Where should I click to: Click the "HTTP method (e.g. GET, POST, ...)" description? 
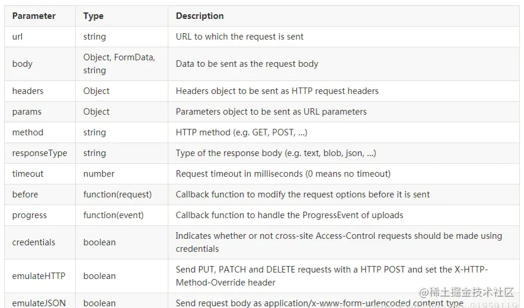[x=241, y=132]
